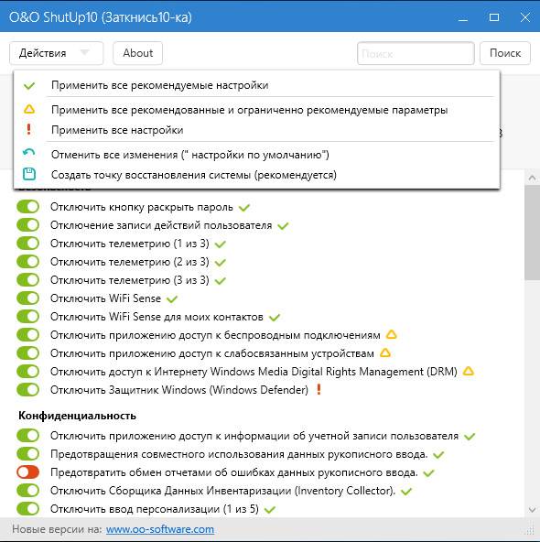The image size is (540, 542).
Task: Click red exclamation icon beside 'Применить все настройки'
Action: coord(29,130)
